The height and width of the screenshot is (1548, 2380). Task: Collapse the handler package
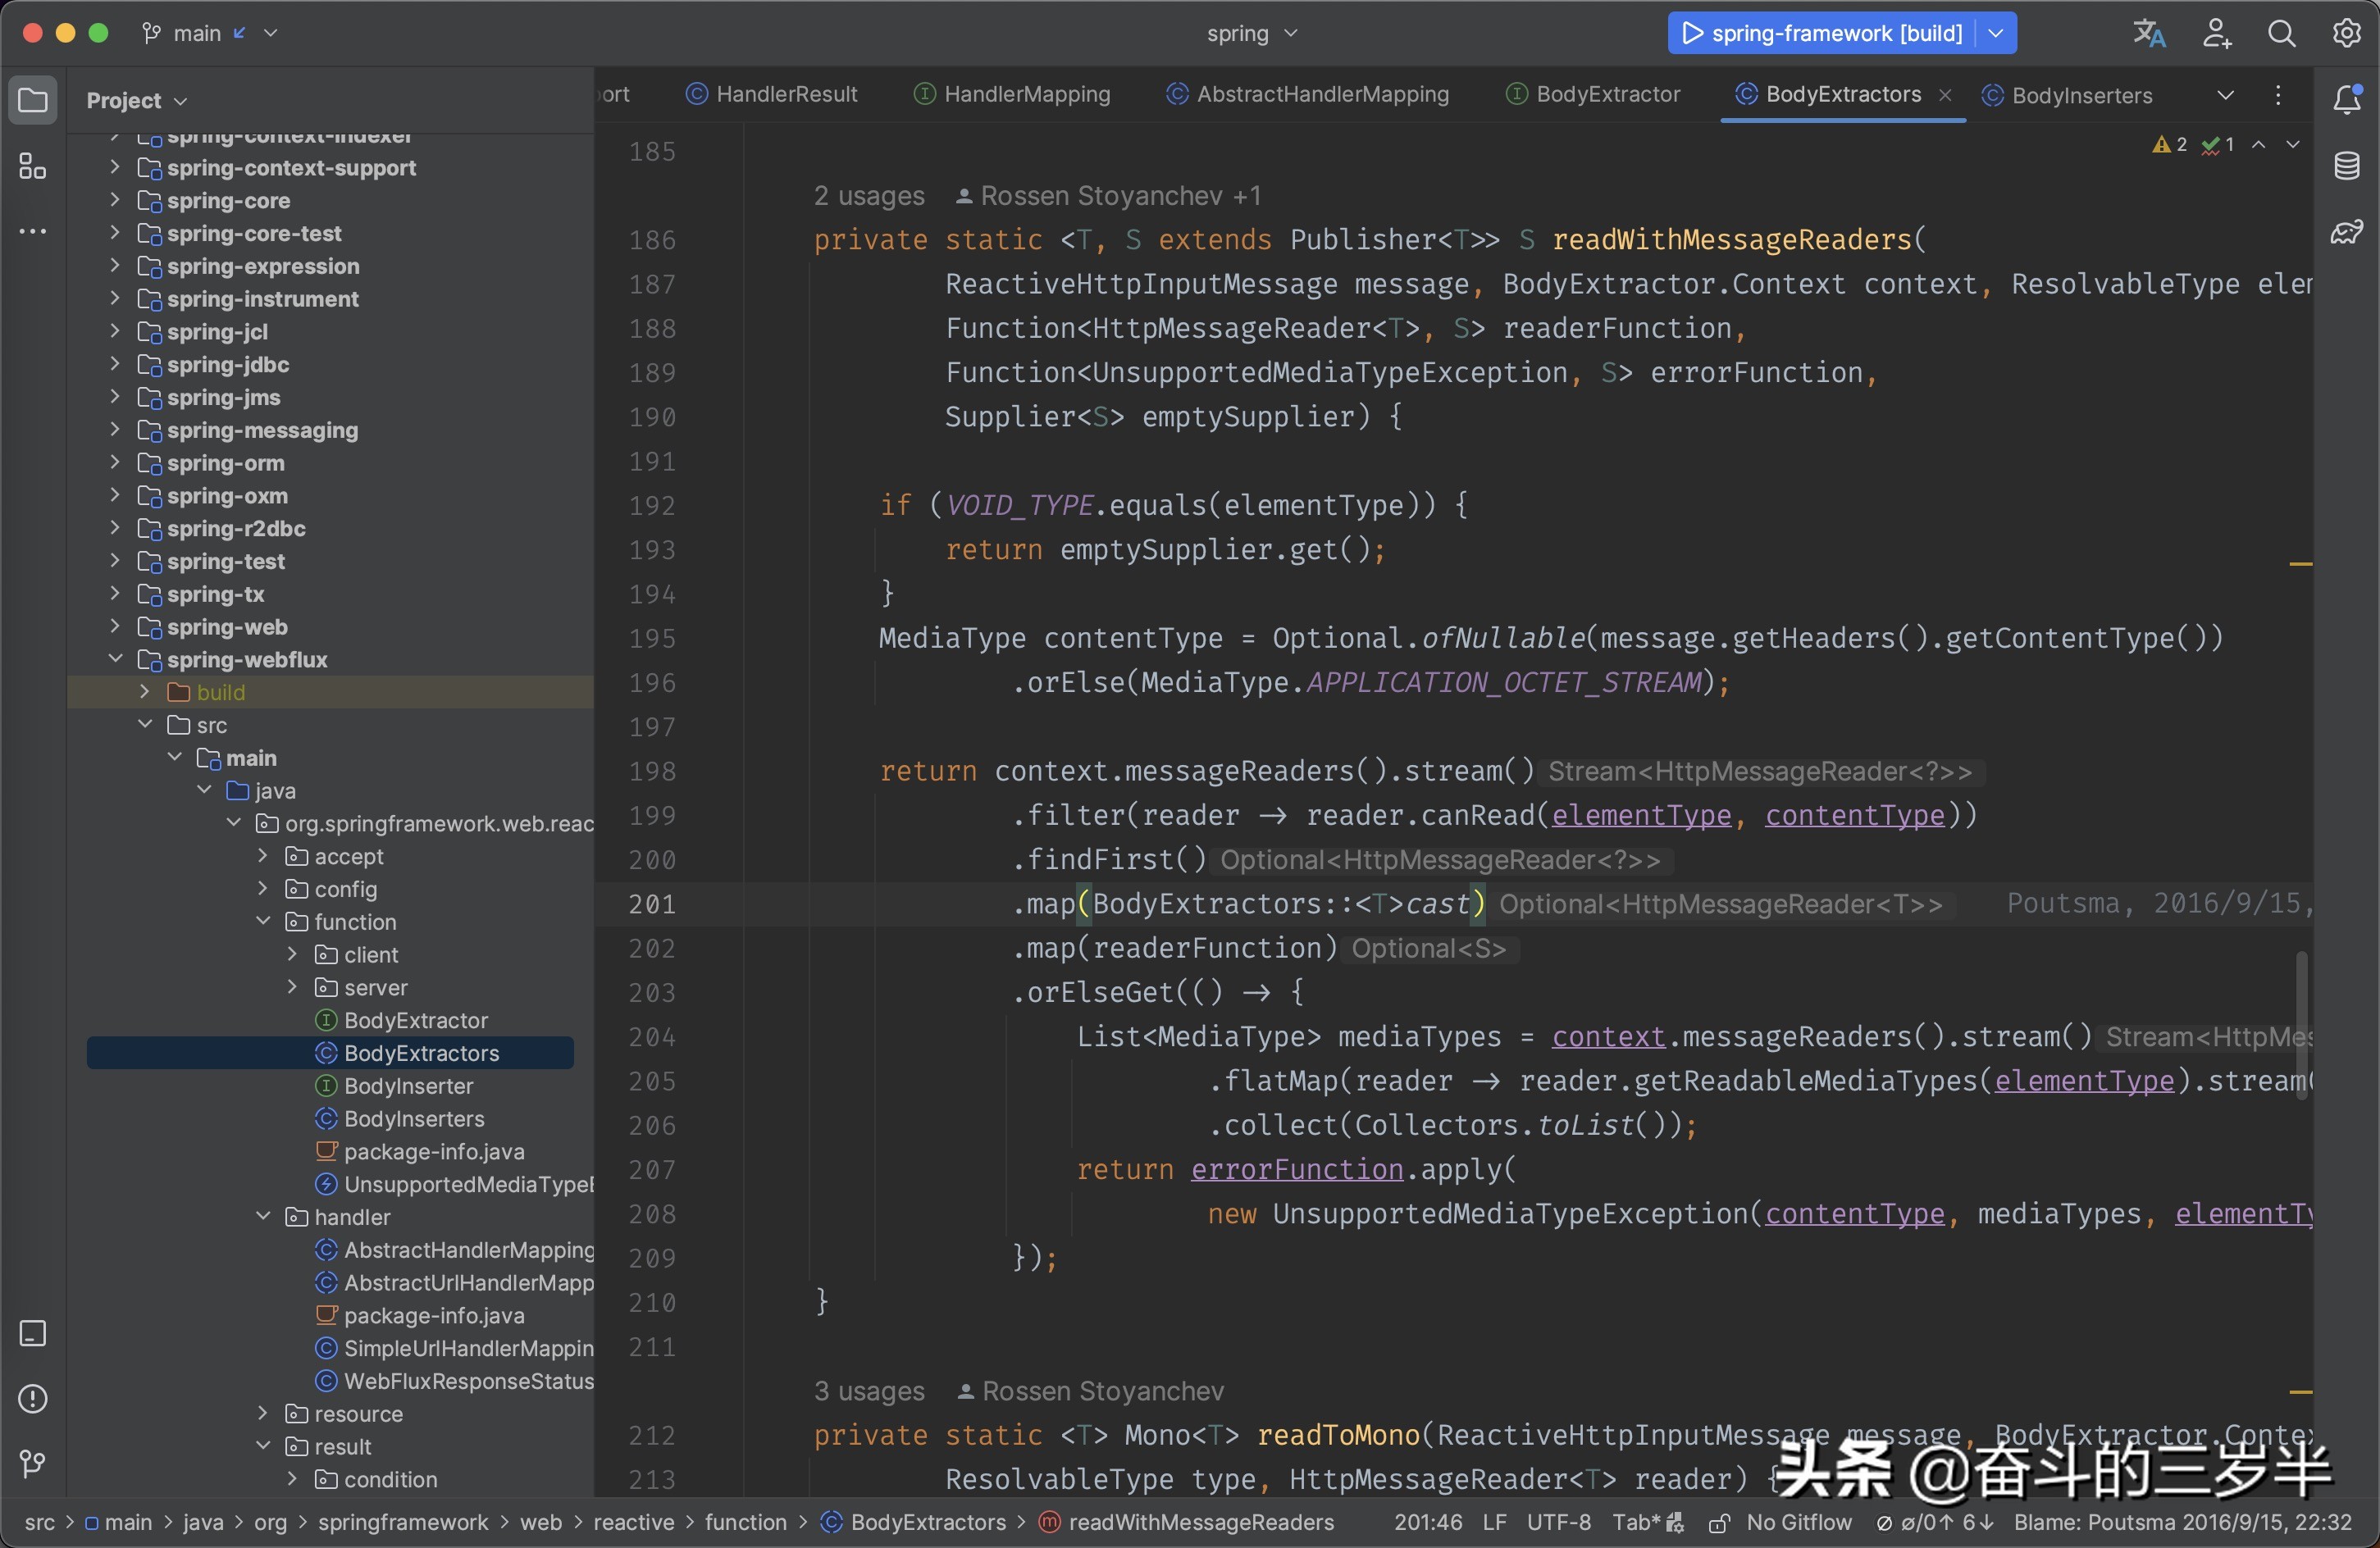click(x=263, y=1217)
